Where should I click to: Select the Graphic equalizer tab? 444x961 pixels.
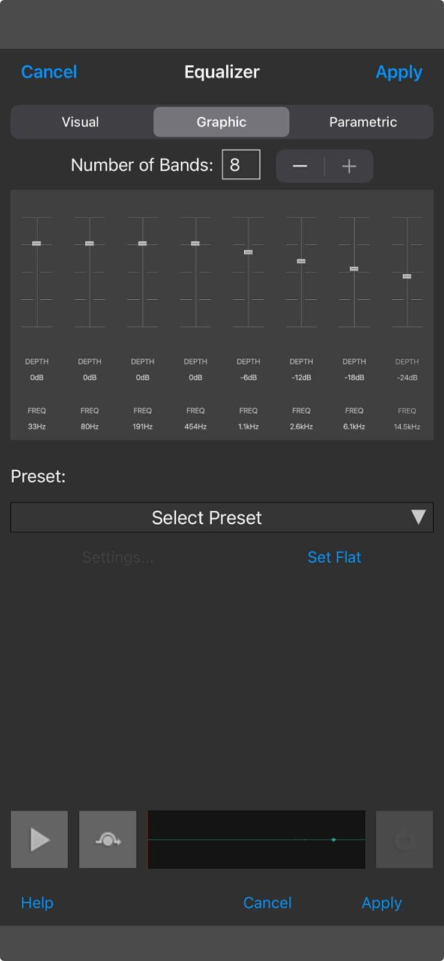click(221, 122)
